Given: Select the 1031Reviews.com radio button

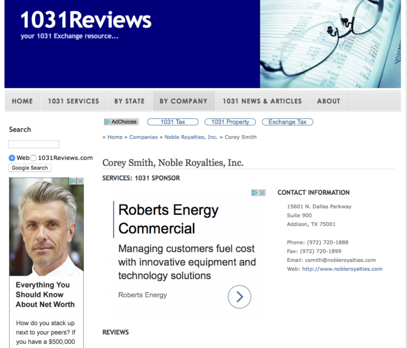Looking at the screenshot, I should [33, 158].
